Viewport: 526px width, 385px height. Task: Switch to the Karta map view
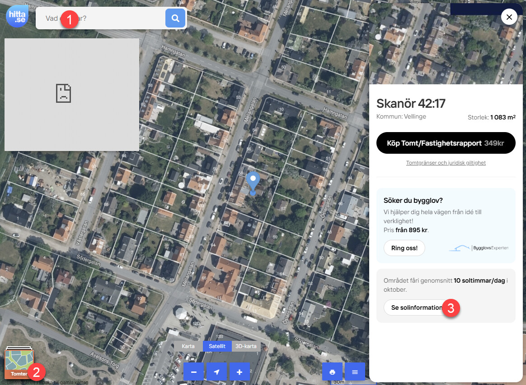[188, 346]
